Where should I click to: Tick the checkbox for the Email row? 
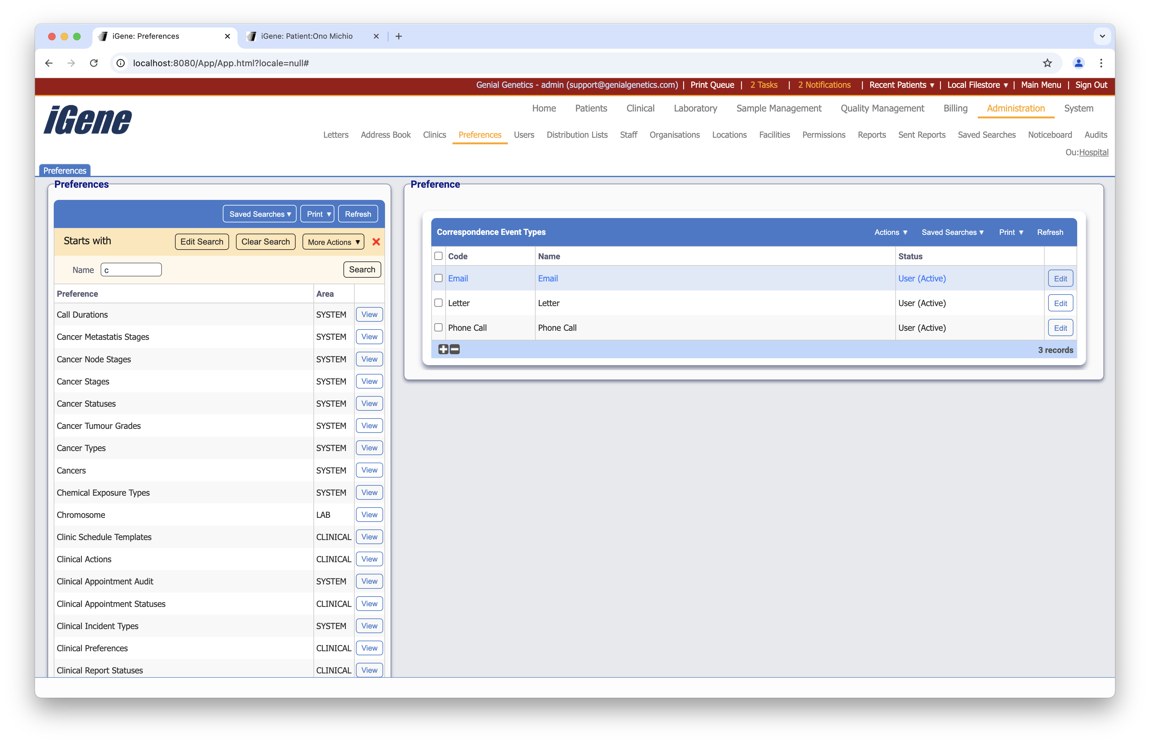click(438, 278)
